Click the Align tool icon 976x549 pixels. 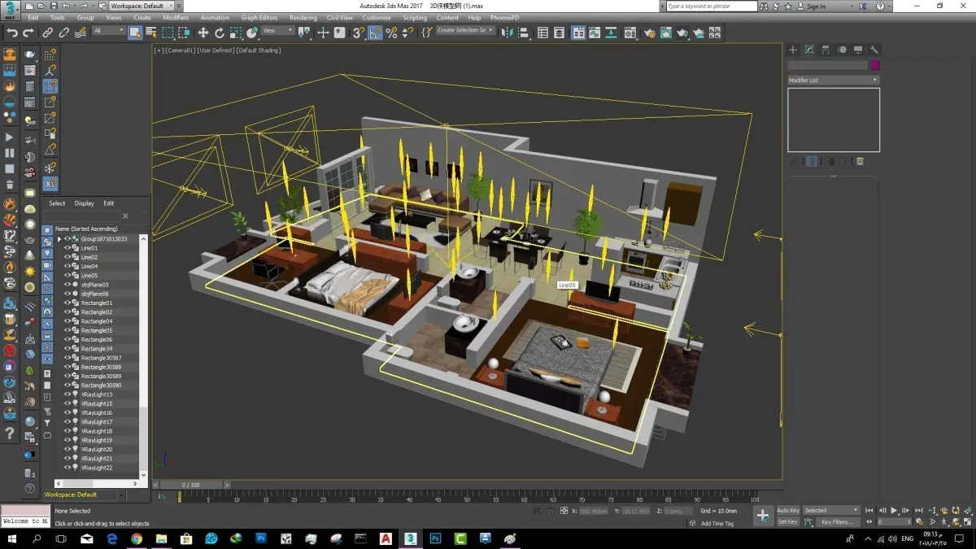tap(524, 33)
